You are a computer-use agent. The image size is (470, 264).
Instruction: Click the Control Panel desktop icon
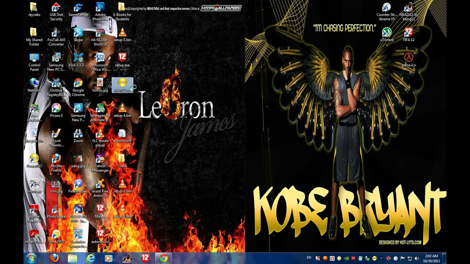[x=34, y=62]
